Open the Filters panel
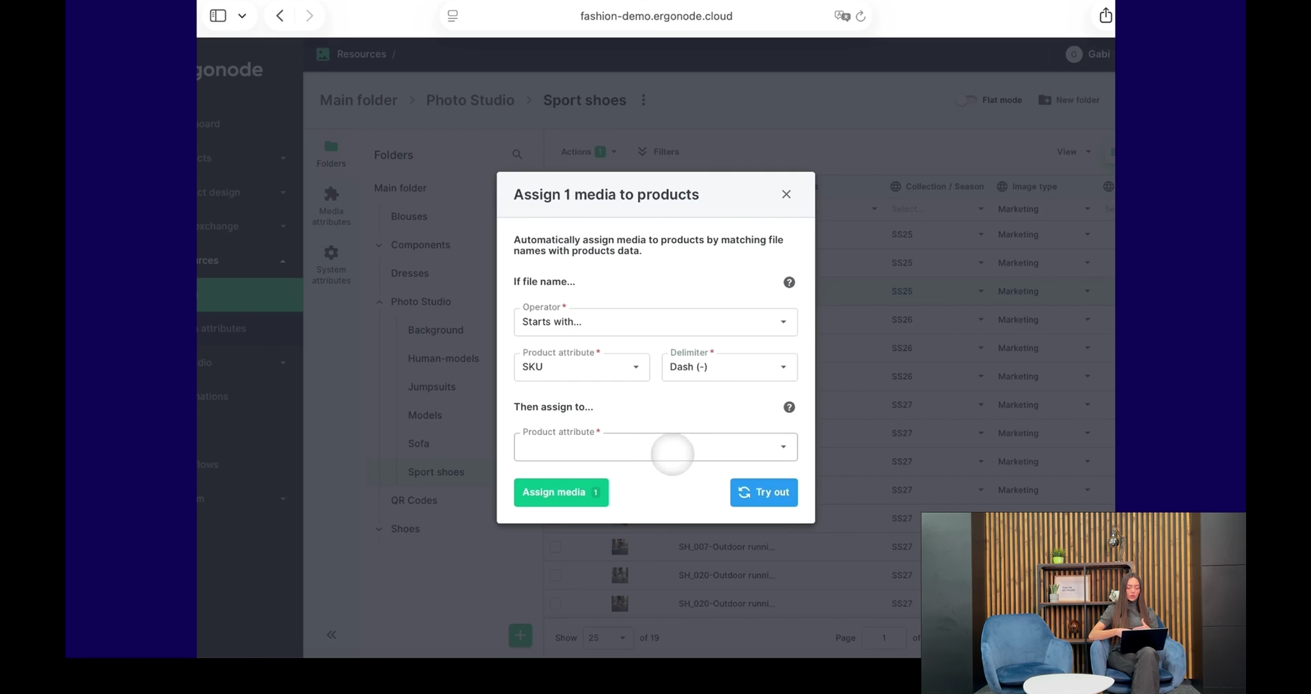The image size is (1311, 694). (659, 152)
